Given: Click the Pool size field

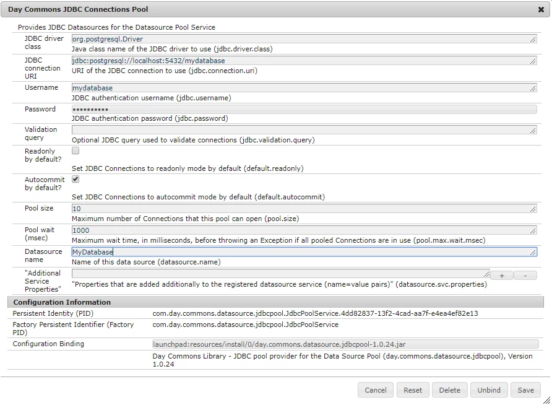Looking at the screenshot, I should [x=304, y=209].
